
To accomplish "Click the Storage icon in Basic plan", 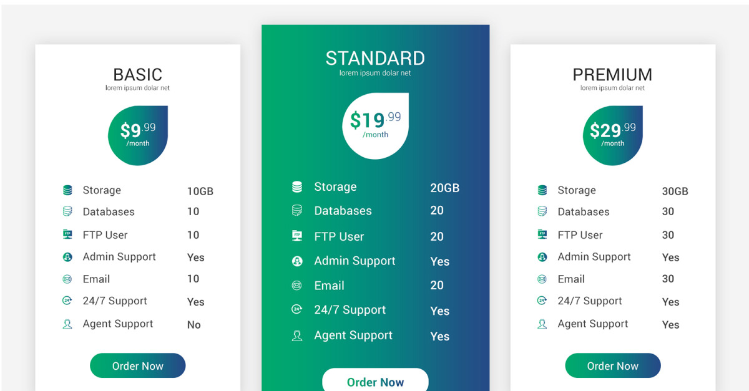I will point(67,190).
